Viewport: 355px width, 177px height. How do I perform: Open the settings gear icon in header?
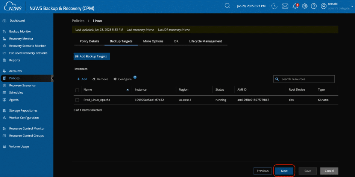pyautogui.click(x=305, y=6)
